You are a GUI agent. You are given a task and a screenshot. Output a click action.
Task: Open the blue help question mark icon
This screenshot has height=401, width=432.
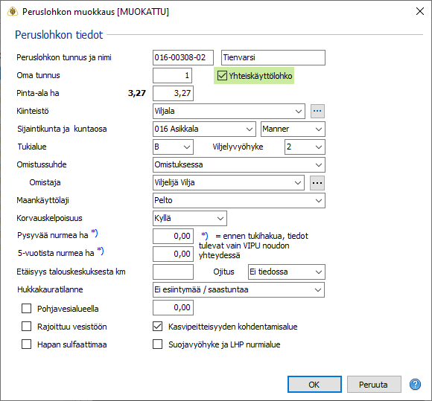point(415,384)
